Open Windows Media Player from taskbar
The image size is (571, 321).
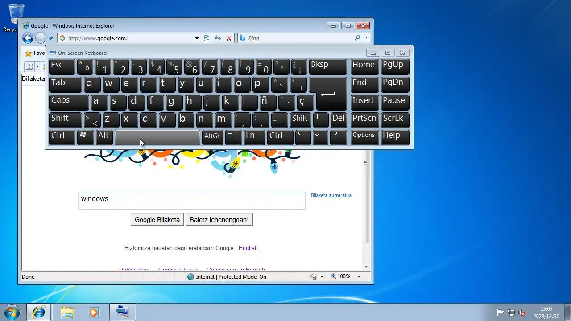pos(94,312)
